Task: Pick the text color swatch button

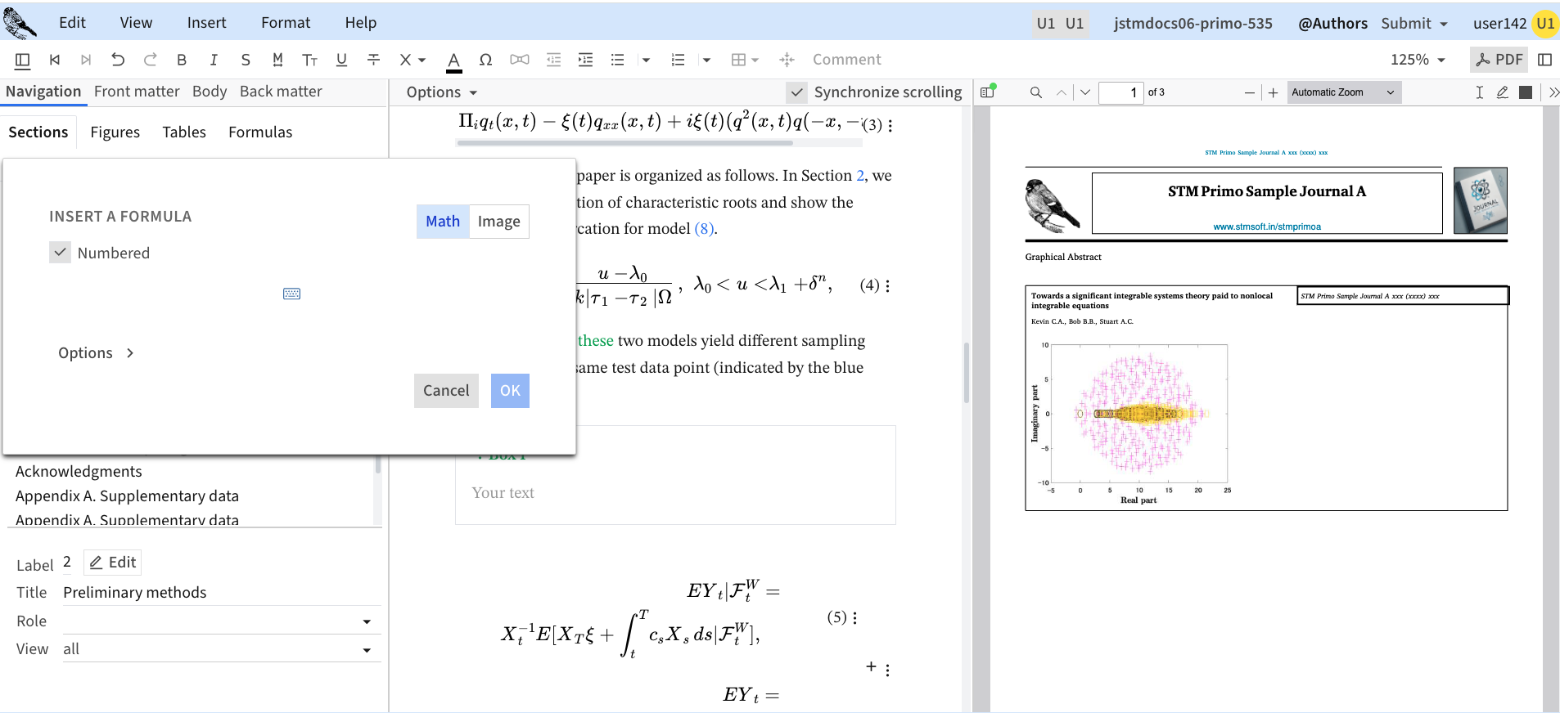Action: pyautogui.click(x=453, y=60)
